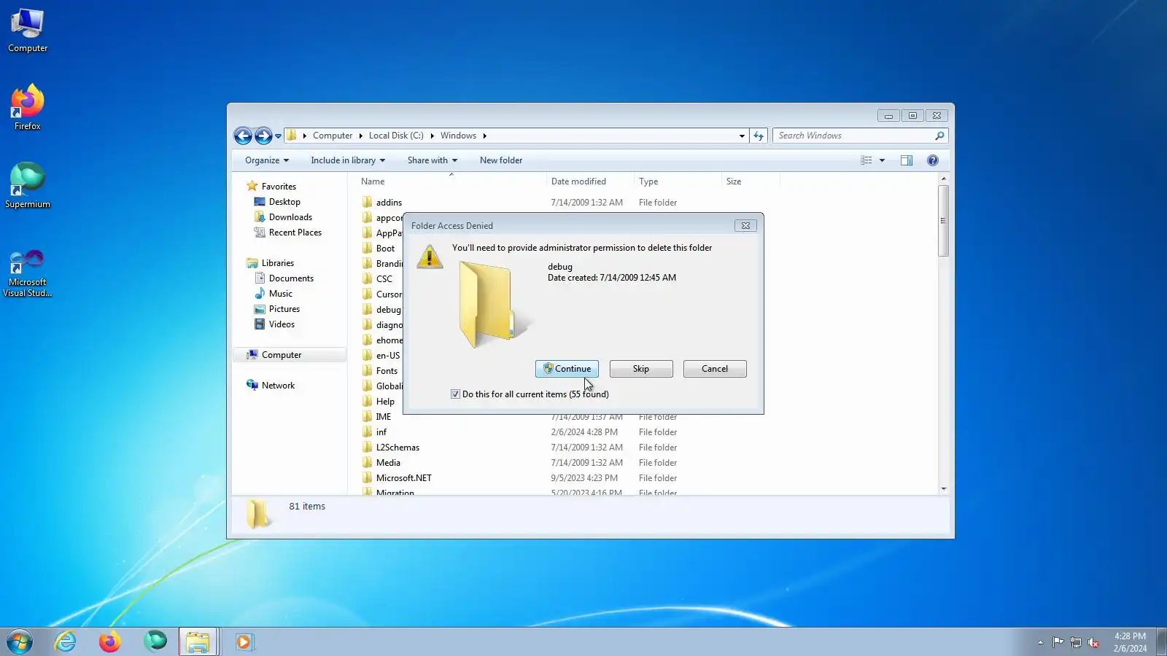Launch Internet Explorer from taskbar

(66, 642)
